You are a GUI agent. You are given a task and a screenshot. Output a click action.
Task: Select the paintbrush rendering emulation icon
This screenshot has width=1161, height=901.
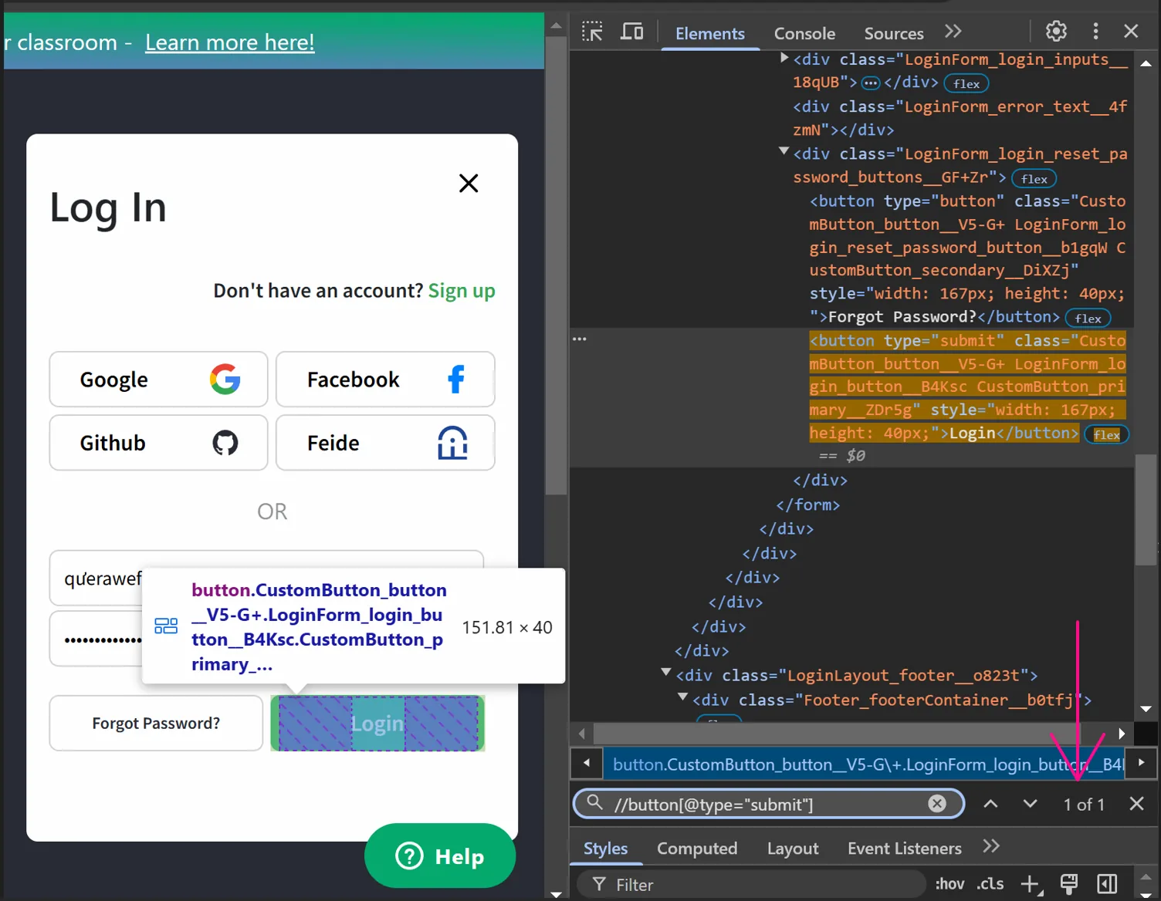pos(1069,884)
